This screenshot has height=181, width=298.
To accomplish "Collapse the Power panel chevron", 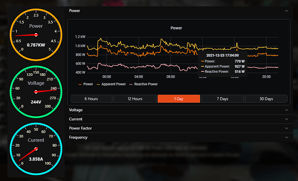I will point(286,10).
